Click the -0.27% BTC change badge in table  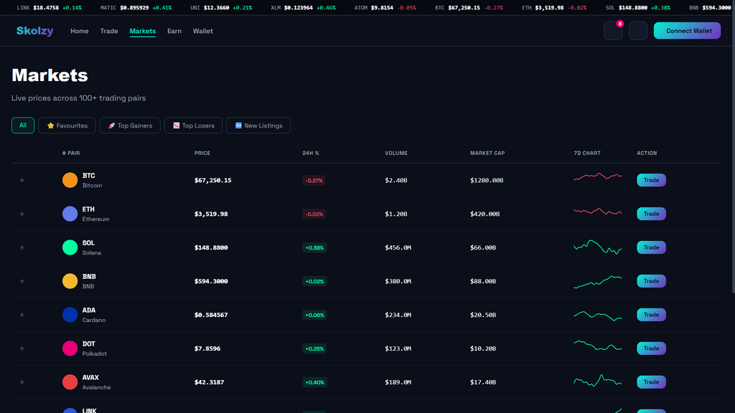point(314,180)
